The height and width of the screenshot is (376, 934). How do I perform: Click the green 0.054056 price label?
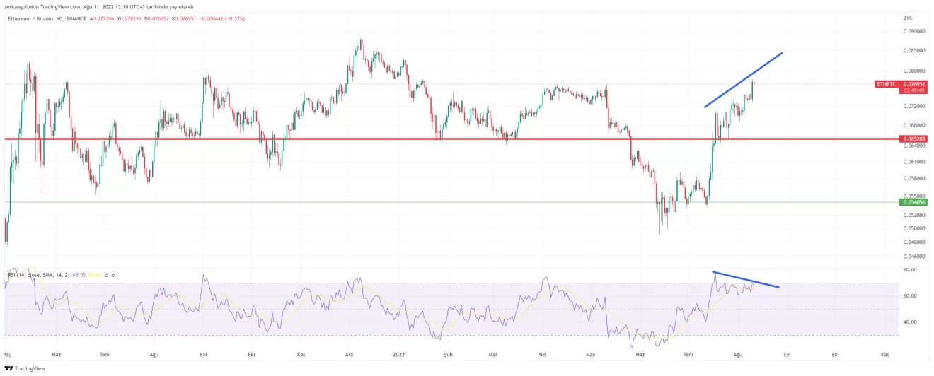(x=913, y=202)
